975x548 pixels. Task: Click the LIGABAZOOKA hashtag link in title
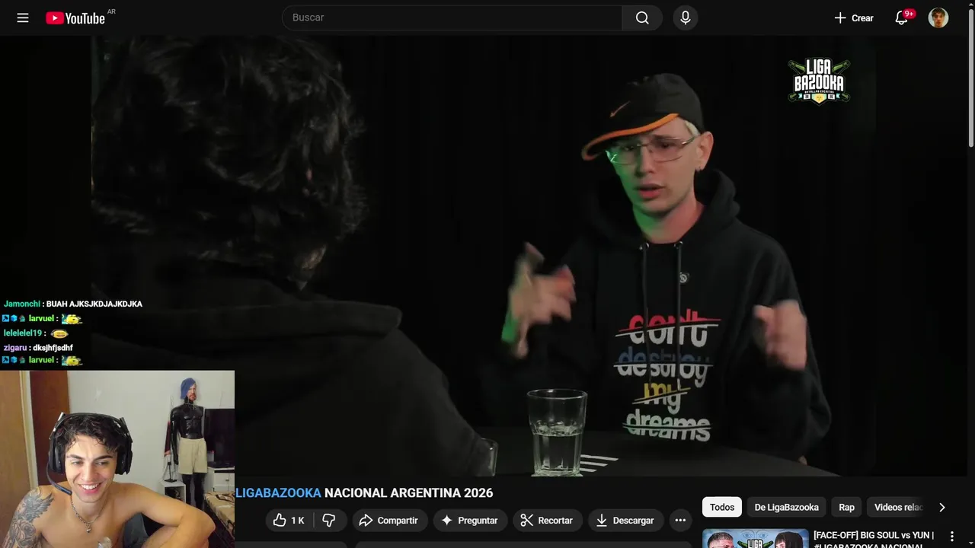(x=278, y=492)
